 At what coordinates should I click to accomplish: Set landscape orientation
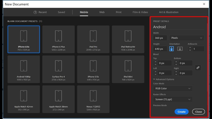pyautogui.click(x=180, y=49)
